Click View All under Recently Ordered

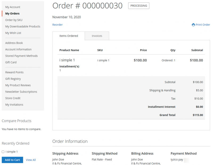[31, 160]
